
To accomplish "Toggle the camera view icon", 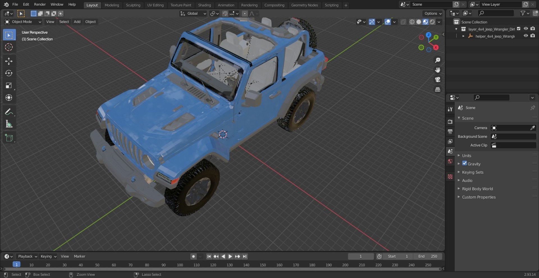I will click(x=437, y=80).
